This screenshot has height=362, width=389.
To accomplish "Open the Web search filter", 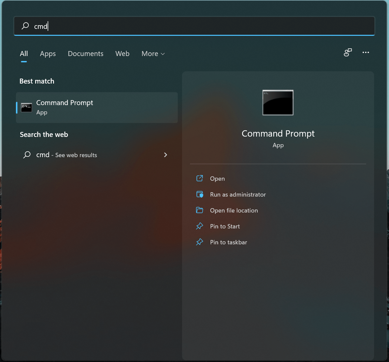I will pyautogui.click(x=122, y=54).
